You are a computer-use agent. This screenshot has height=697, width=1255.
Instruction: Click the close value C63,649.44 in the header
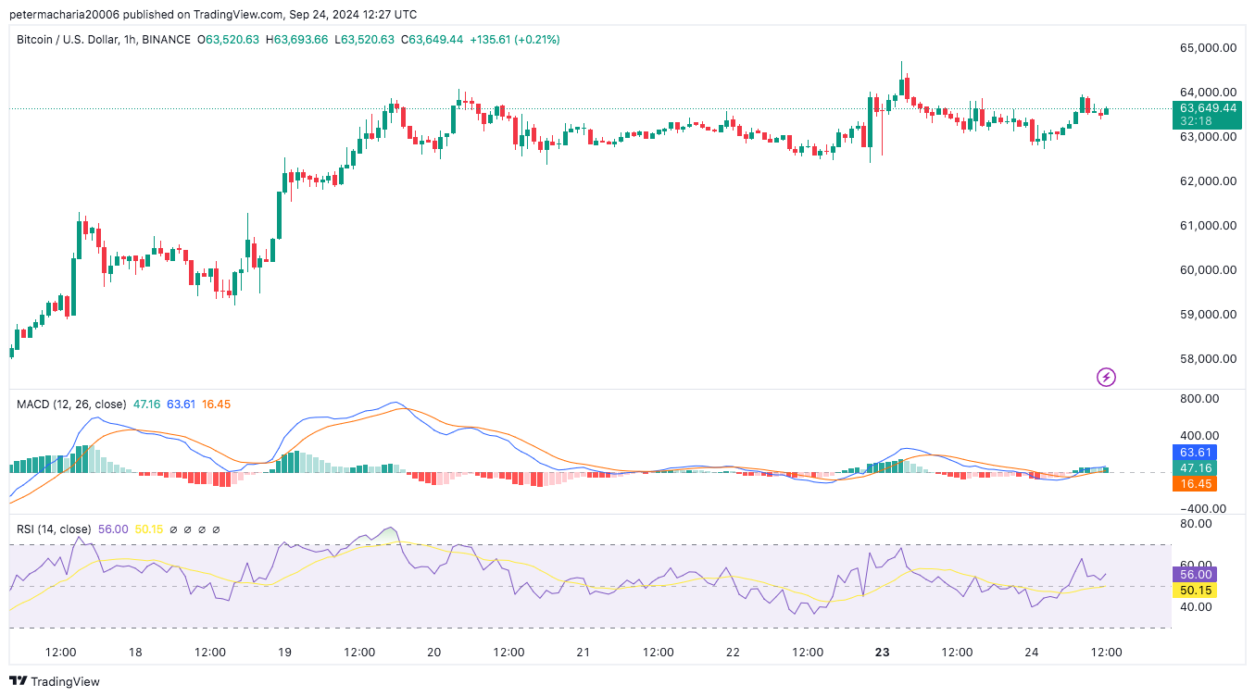point(432,40)
